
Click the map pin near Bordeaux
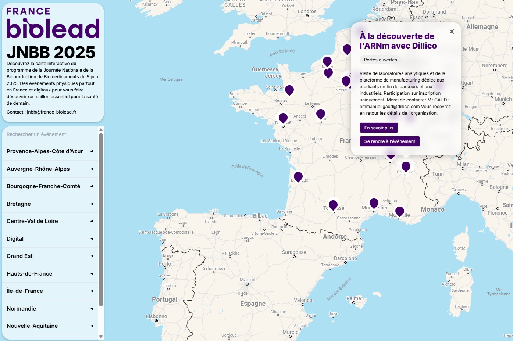[298, 177]
